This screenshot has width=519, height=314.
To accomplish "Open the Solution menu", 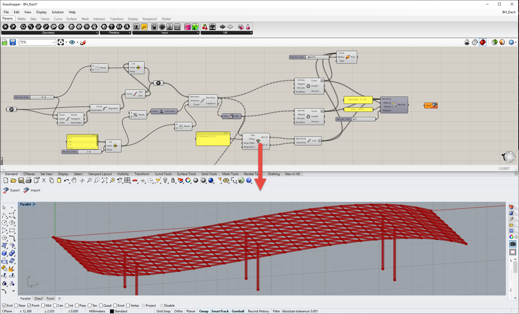I will click(57, 12).
